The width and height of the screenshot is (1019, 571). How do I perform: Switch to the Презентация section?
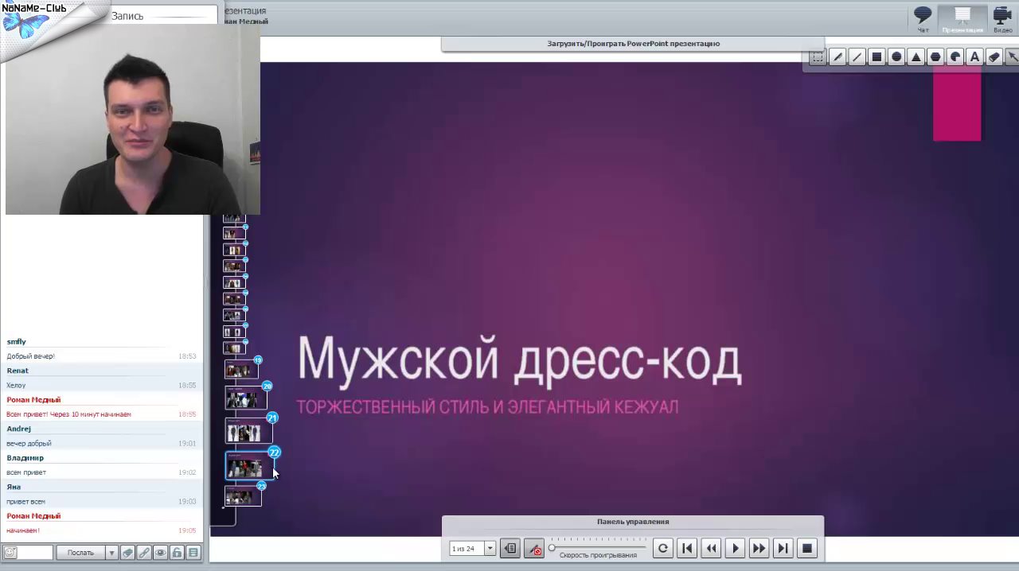click(962, 19)
